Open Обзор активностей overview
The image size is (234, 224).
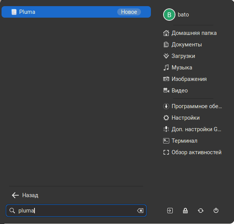pyautogui.click(x=196, y=152)
